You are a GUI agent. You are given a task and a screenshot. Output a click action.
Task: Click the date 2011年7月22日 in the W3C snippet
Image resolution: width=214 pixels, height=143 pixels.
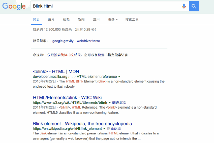pos(44,107)
